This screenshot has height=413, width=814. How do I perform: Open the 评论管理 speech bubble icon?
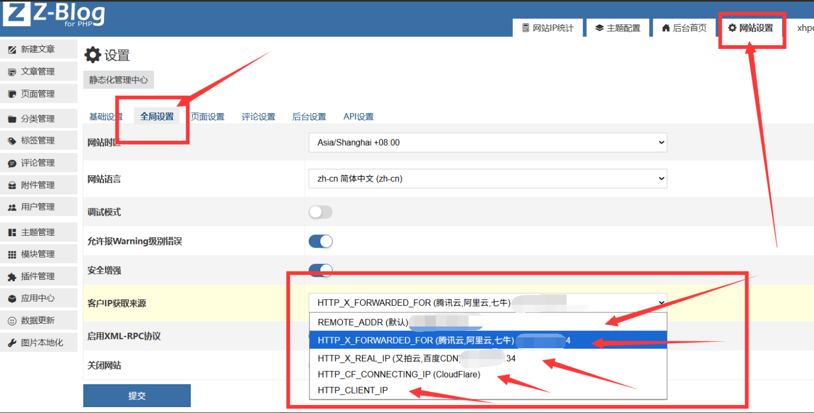[12, 163]
